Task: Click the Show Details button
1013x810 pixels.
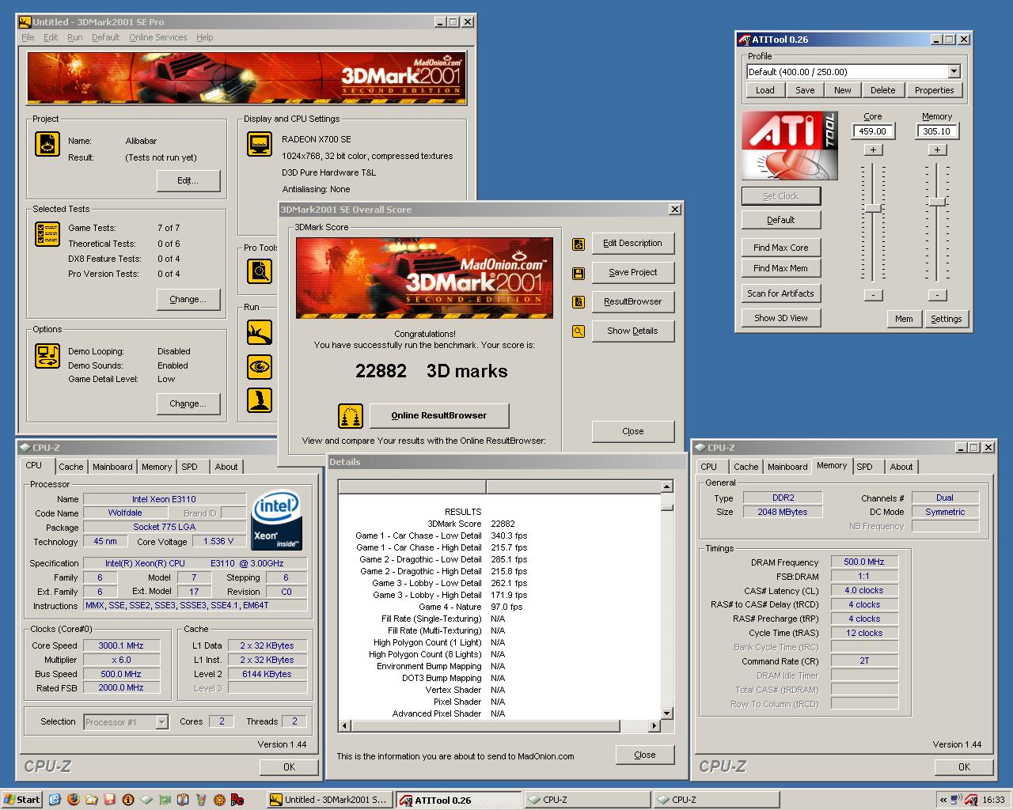Action: point(632,331)
